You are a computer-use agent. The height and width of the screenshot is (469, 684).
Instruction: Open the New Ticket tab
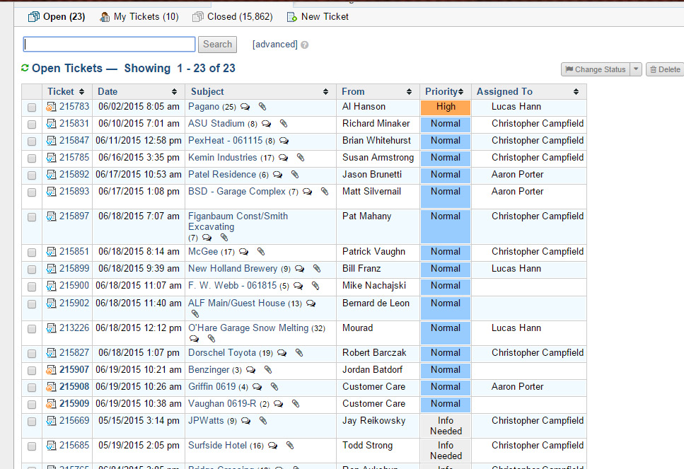click(318, 16)
